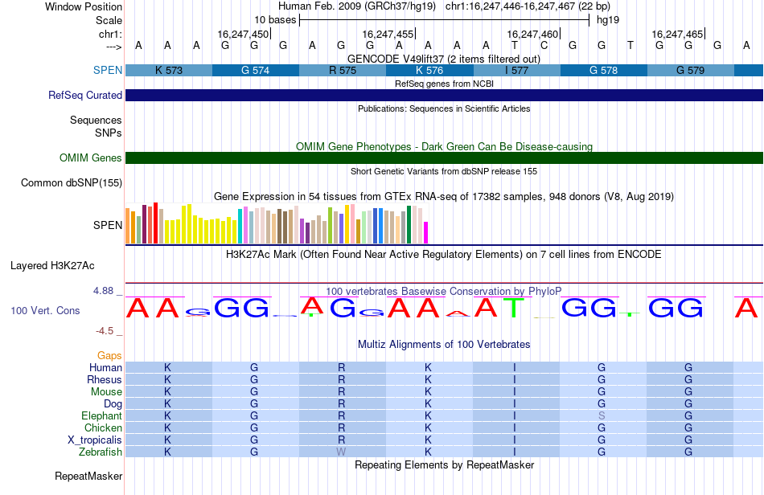Click the bright red bar in GTEx chart
The image size is (764, 495).
(x=155, y=223)
